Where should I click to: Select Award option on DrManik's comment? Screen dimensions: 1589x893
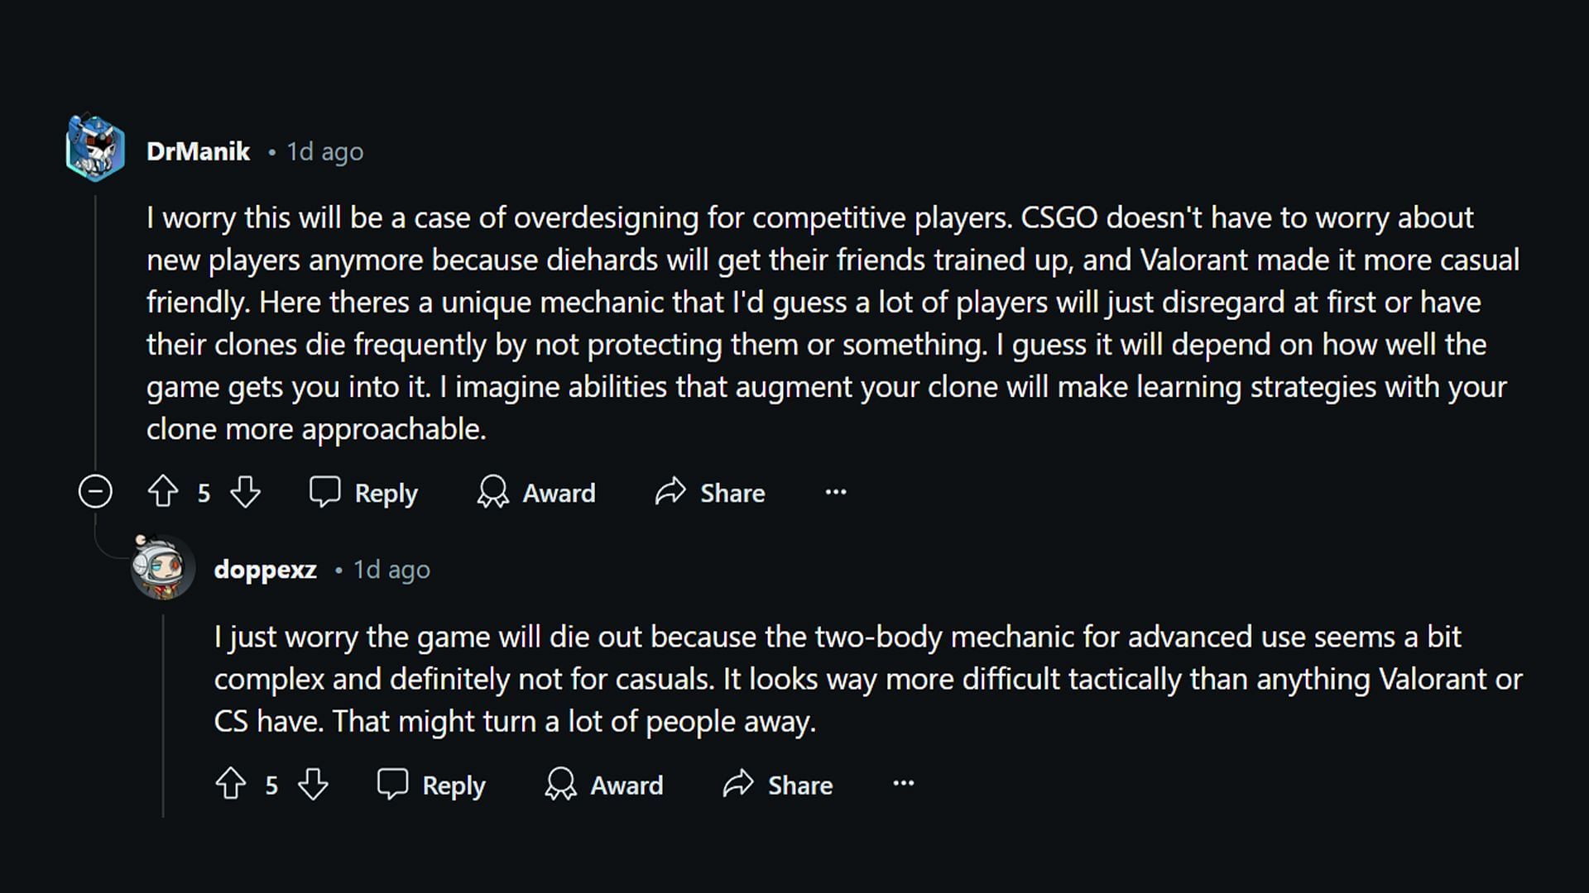point(538,492)
